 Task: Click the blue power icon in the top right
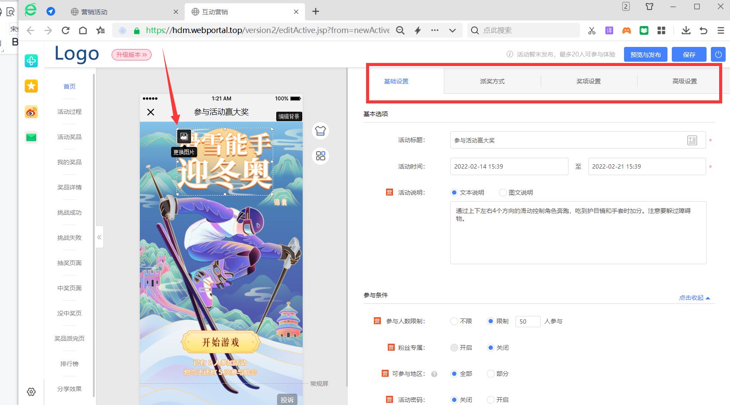click(x=718, y=54)
